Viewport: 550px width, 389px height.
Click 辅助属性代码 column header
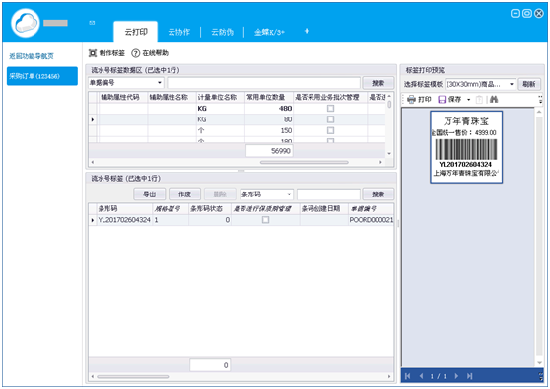coord(123,97)
